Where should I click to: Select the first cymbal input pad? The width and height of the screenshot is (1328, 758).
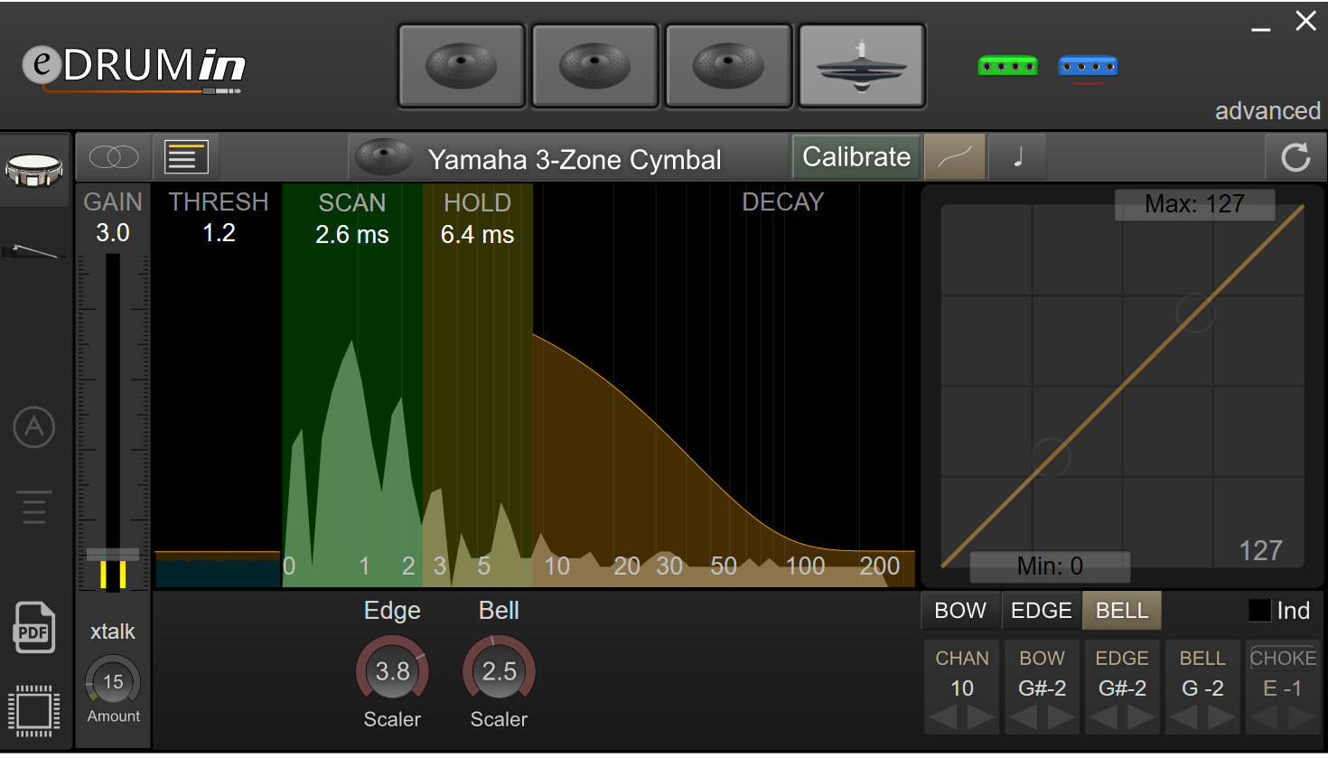462,66
